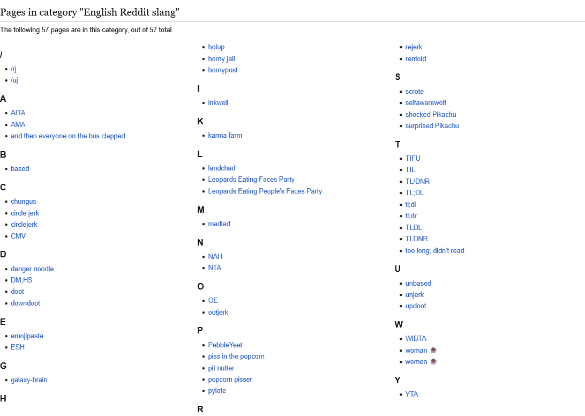The width and height of the screenshot is (585, 416).
Task: Click the TIFU link
Action: coord(412,158)
